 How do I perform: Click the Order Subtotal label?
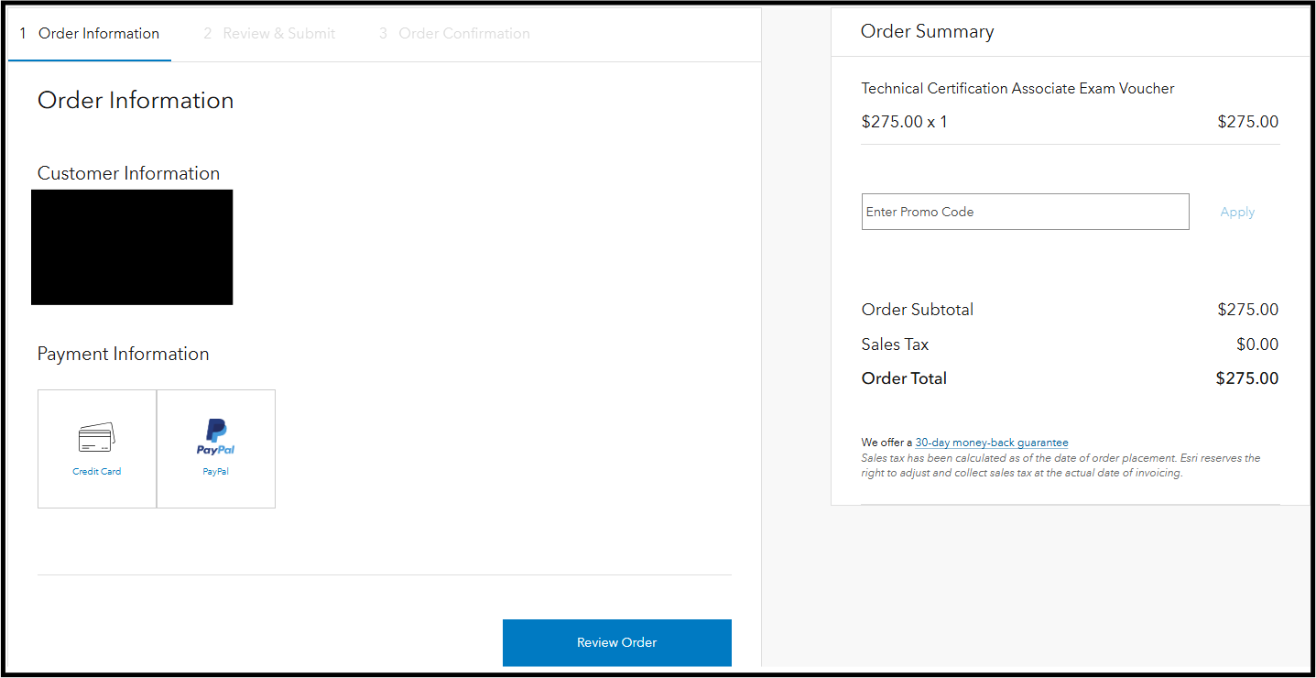click(x=917, y=310)
